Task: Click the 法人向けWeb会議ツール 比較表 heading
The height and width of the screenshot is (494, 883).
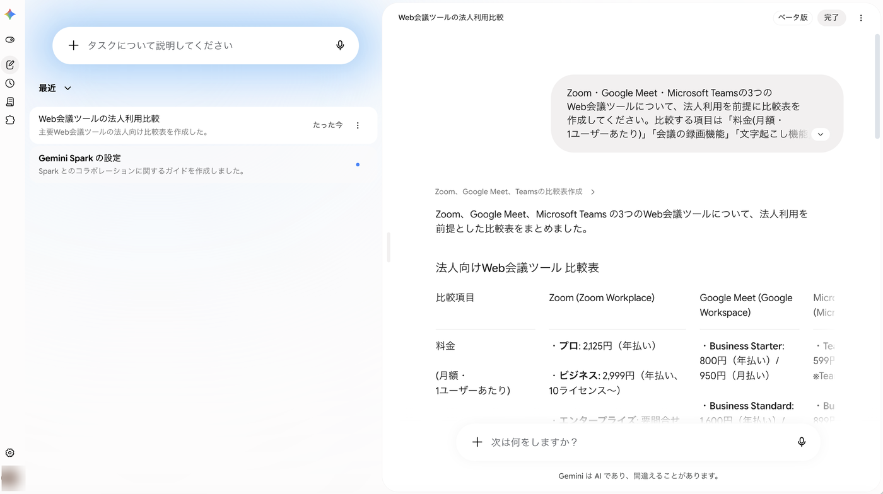Action: 517,268
